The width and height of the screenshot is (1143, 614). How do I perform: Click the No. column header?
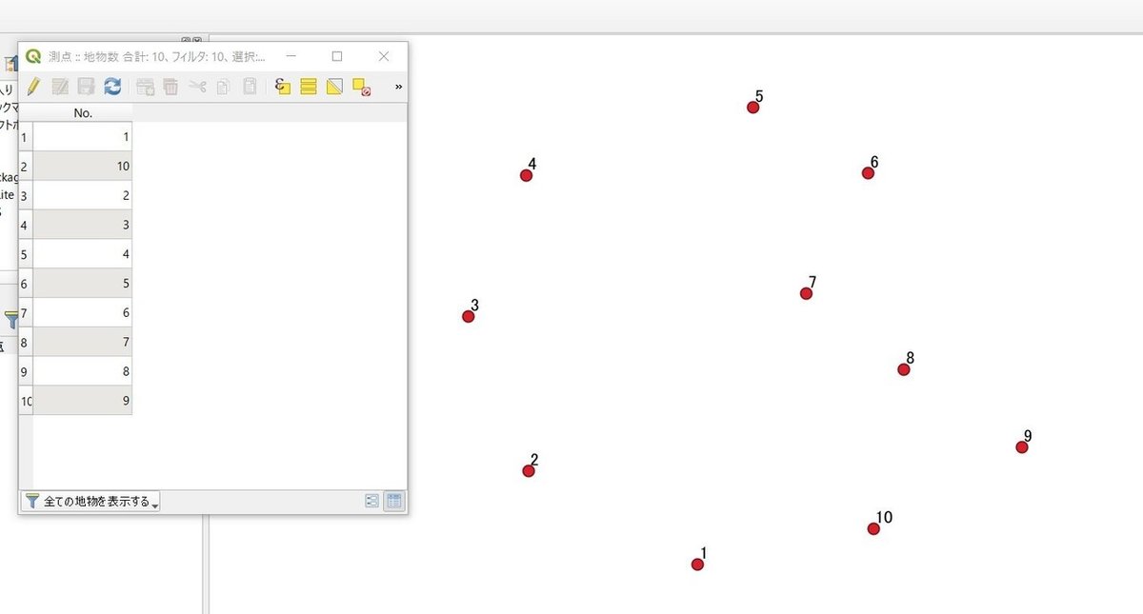coord(83,112)
